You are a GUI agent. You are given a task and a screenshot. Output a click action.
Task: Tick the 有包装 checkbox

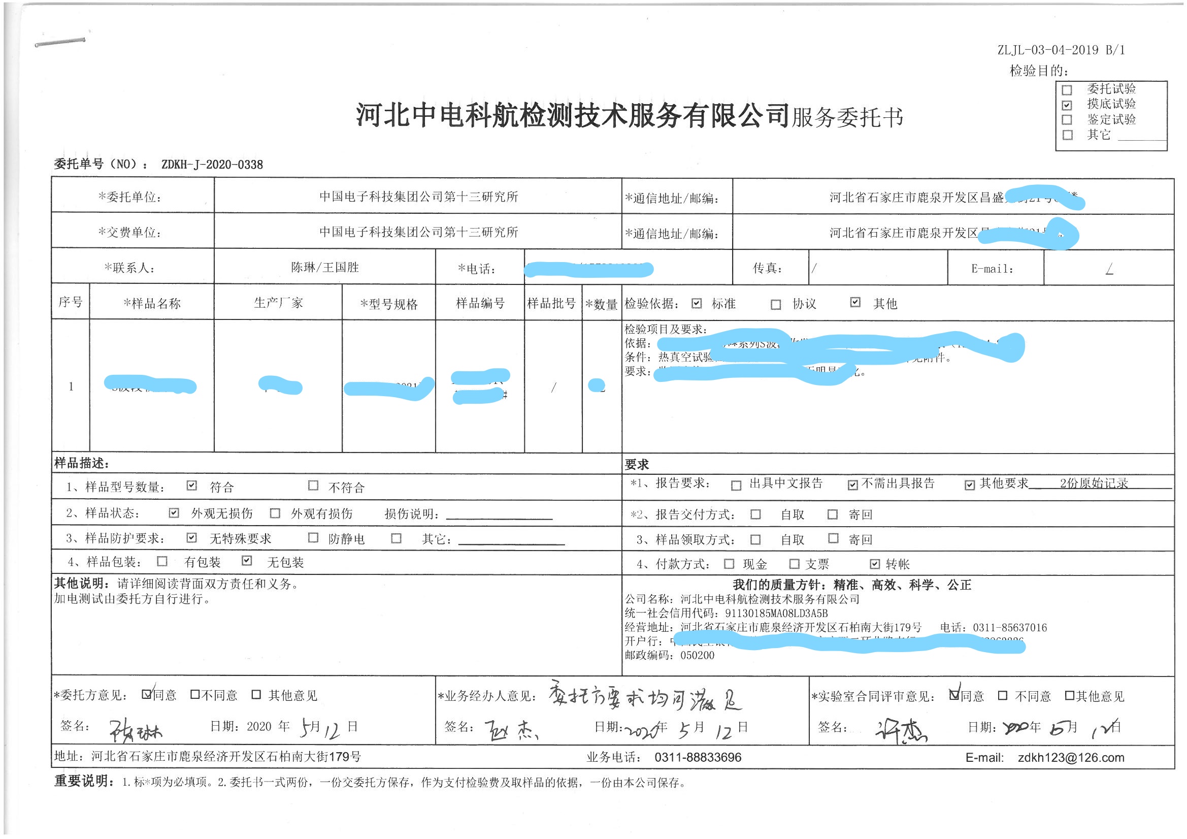coord(162,561)
